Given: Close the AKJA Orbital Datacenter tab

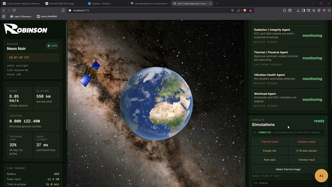Looking at the screenshot, I should pyautogui.click(x=210, y=3).
